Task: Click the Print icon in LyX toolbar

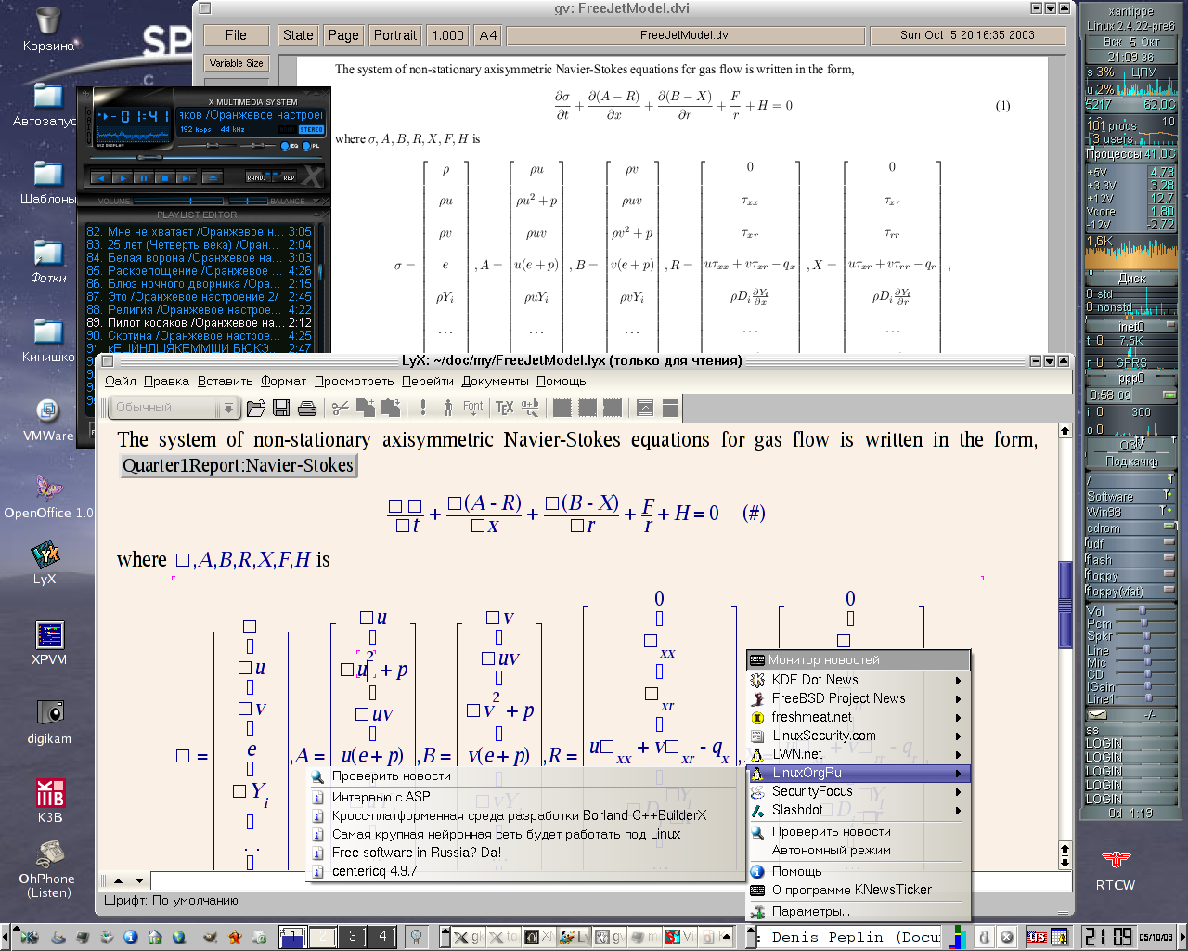Action: (x=307, y=408)
